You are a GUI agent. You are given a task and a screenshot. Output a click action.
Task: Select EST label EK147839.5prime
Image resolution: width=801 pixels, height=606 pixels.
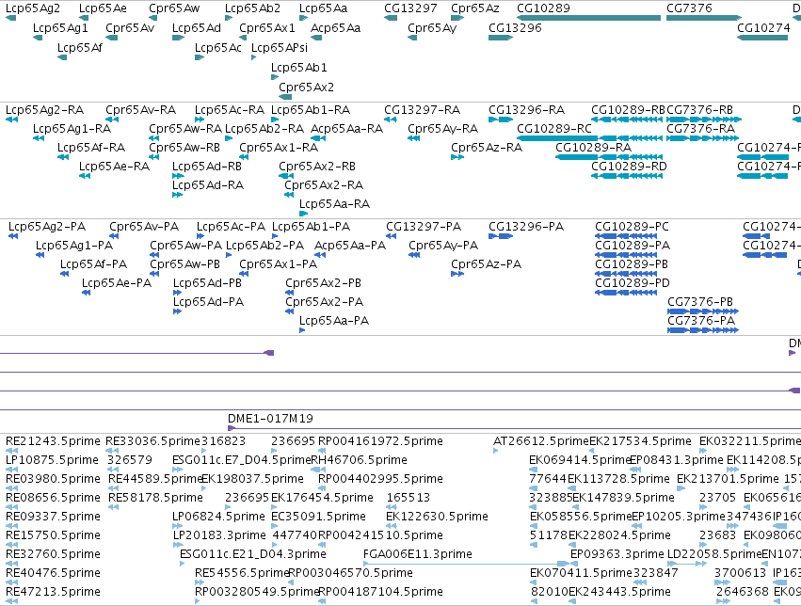624,498
